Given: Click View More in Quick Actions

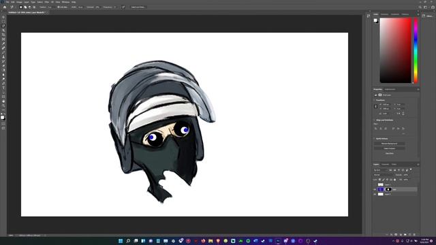Looking at the screenshot, I should tap(389, 153).
